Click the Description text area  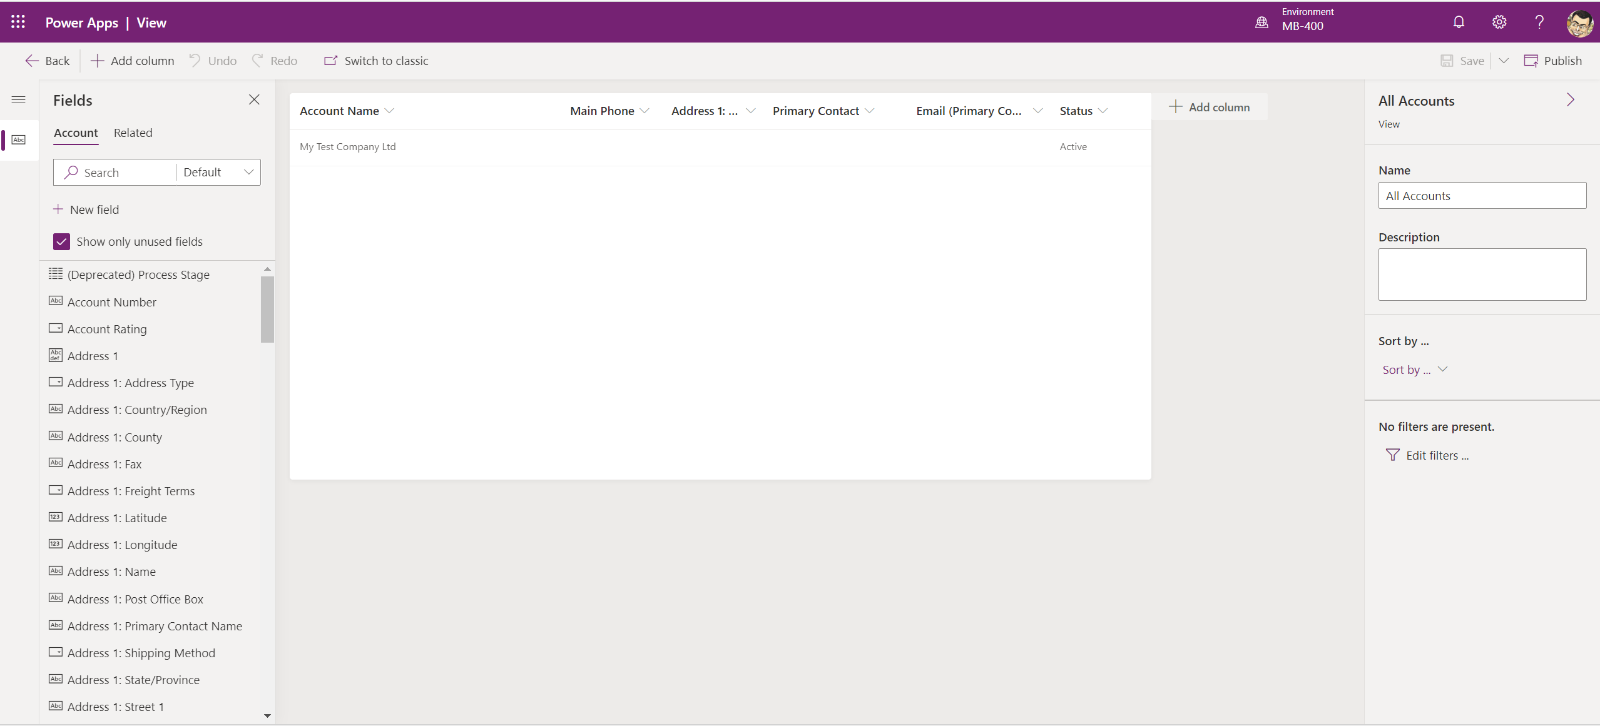coord(1482,275)
